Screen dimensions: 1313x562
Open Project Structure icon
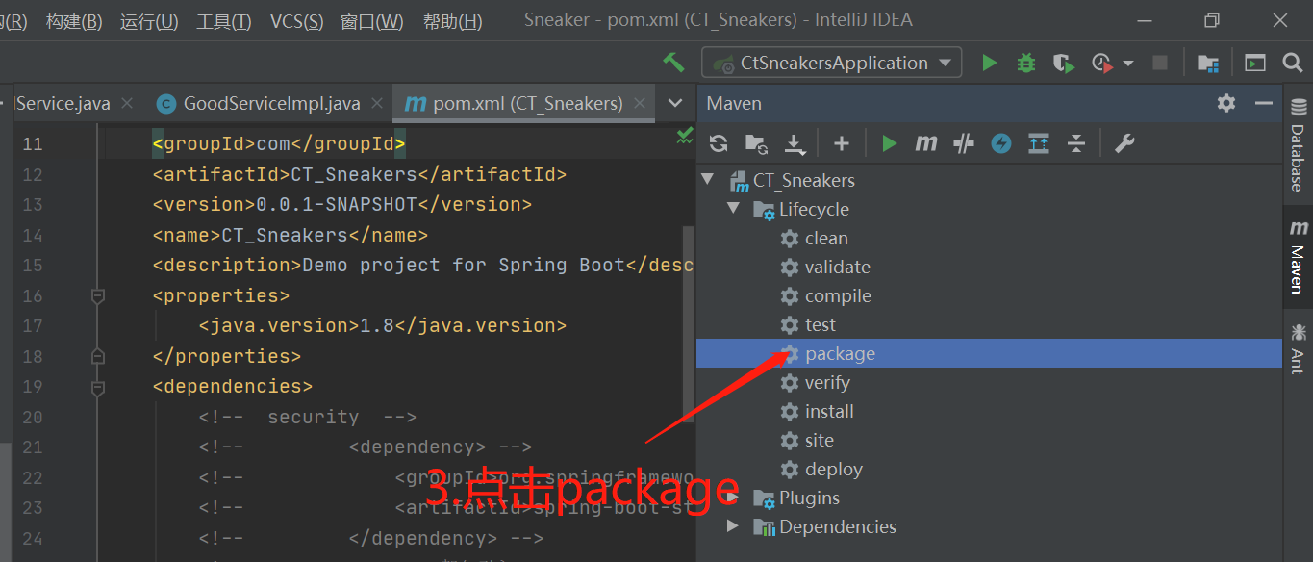pyautogui.click(x=1208, y=63)
